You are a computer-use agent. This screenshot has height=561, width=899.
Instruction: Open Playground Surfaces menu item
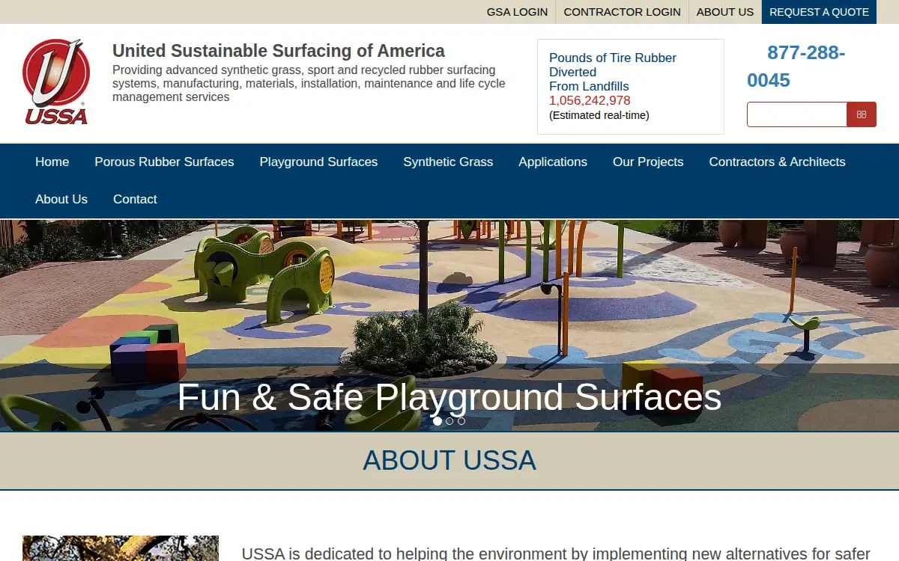[x=318, y=162]
